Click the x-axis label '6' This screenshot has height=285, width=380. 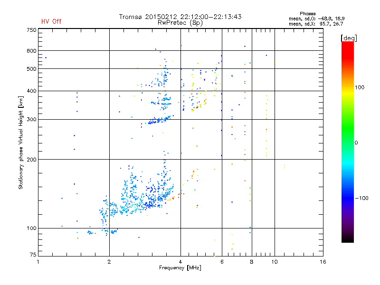222,262
